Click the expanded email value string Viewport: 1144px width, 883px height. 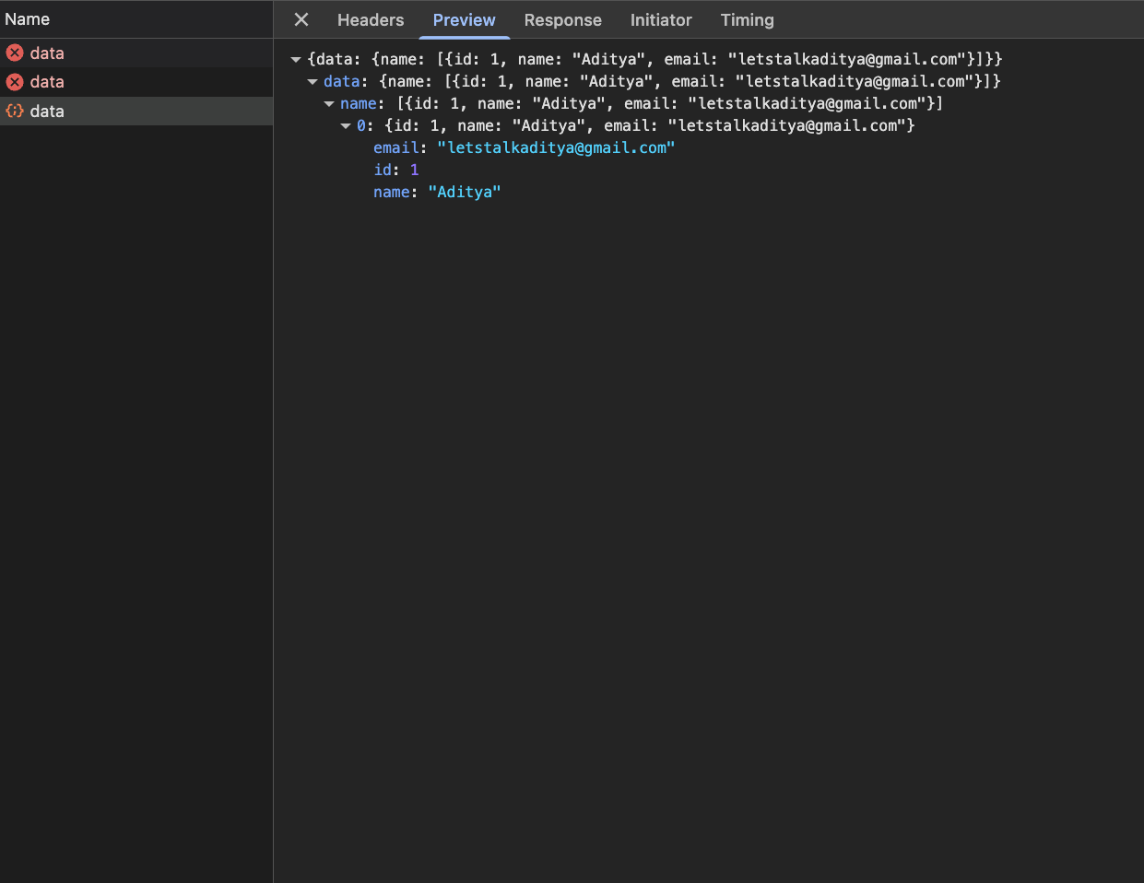coord(556,147)
